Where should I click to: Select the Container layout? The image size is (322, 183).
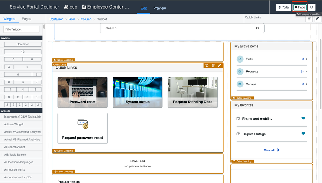click(x=22, y=44)
